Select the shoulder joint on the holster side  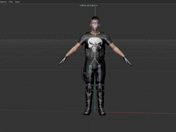84,39
